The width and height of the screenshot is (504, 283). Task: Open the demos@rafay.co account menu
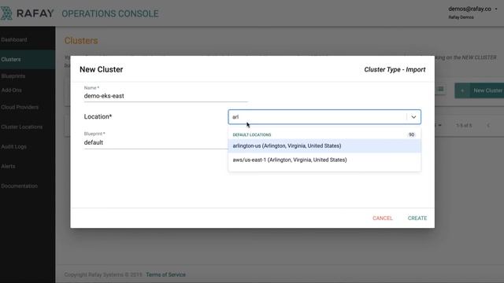point(472,9)
